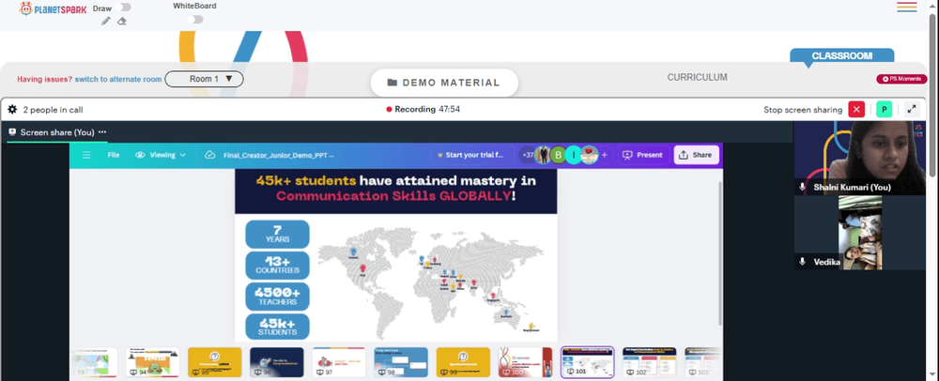This screenshot has width=939, height=381.
Task: Click microphone icon for Shalni Kumari
Action: [803, 187]
